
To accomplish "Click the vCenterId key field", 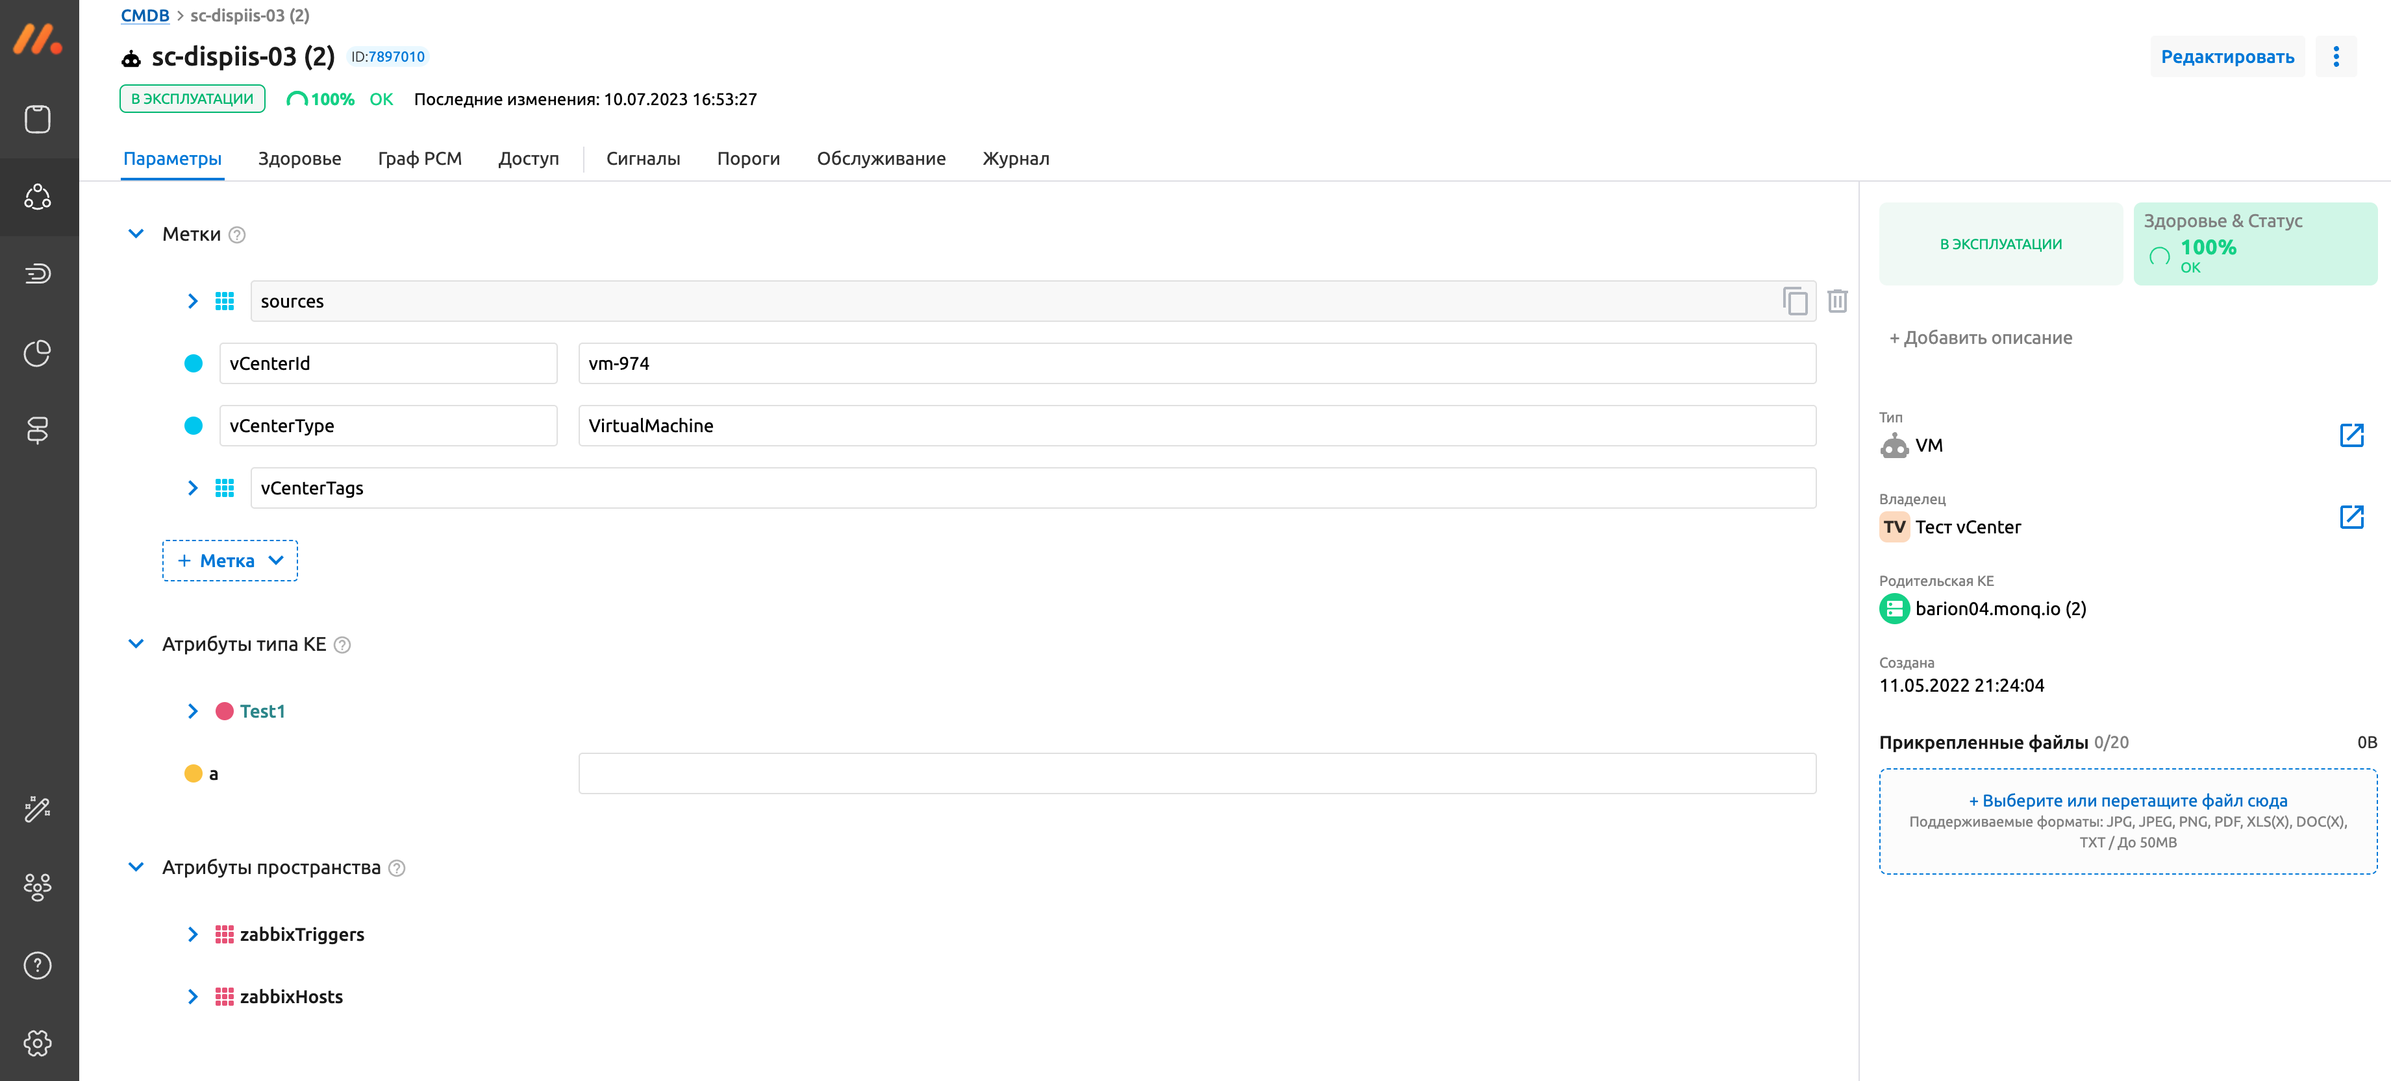I will (x=388, y=363).
